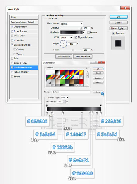Click OK in the Layer Style dialog

118,17
